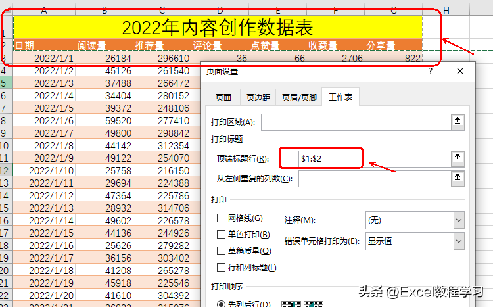
Task: Click the 评论量 header cell
Action: click(220, 45)
